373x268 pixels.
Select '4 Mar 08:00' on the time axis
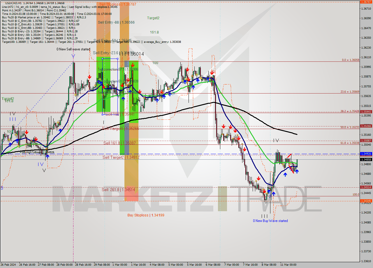[157, 265]
